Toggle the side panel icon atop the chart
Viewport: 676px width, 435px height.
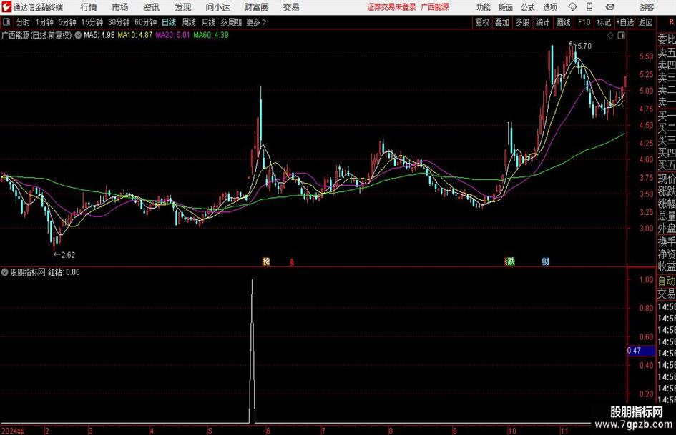click(621, 36)
